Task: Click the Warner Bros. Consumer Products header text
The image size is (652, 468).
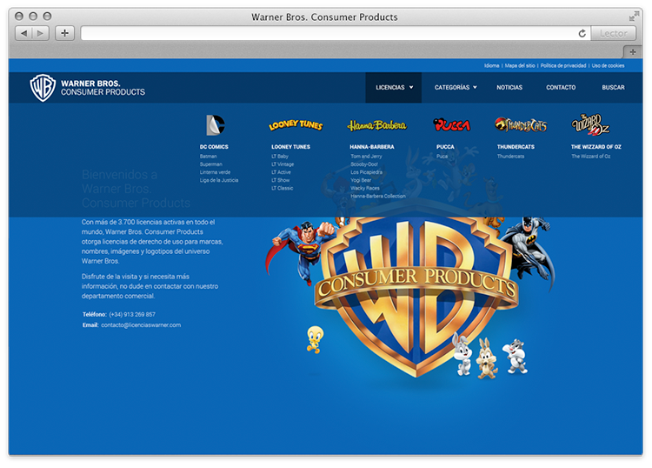Action: [103, 88]
